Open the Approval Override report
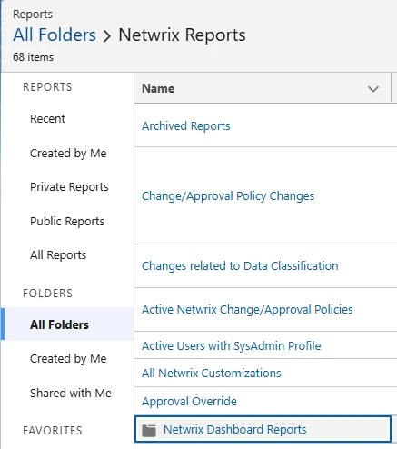 click(189, 402)
